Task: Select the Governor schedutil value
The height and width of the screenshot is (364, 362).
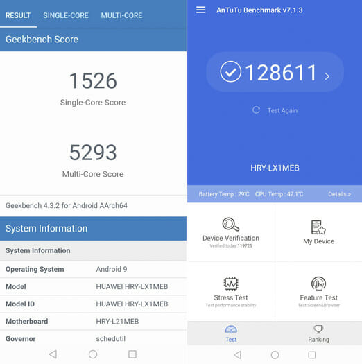Action: (x=110, y=339)
